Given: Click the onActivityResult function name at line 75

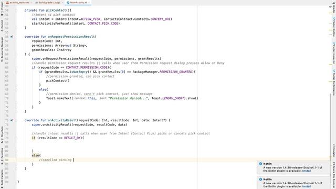Looking at the screenshot, I should [x=62, y=120].
